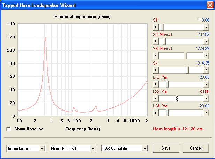Click the S3 Manual slider thumb

tap(186, 56)
